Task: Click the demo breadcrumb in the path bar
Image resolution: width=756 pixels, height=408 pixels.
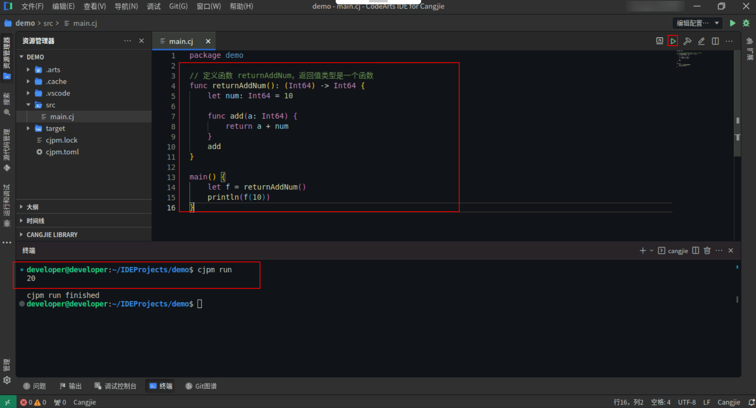Action: pos(25,23)
